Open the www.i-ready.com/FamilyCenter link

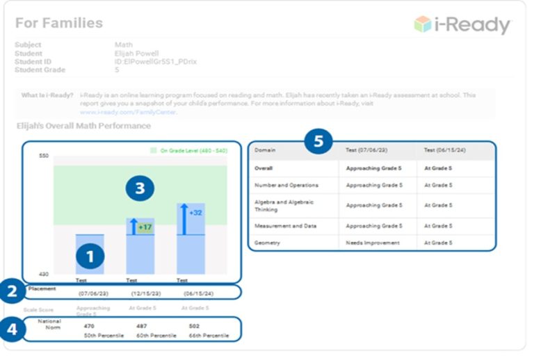click(x=128, y=112)
